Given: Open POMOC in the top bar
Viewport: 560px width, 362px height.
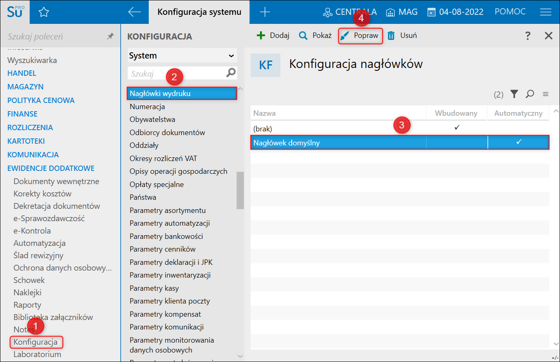Looking at the screenshot, I should coord(510,12).
